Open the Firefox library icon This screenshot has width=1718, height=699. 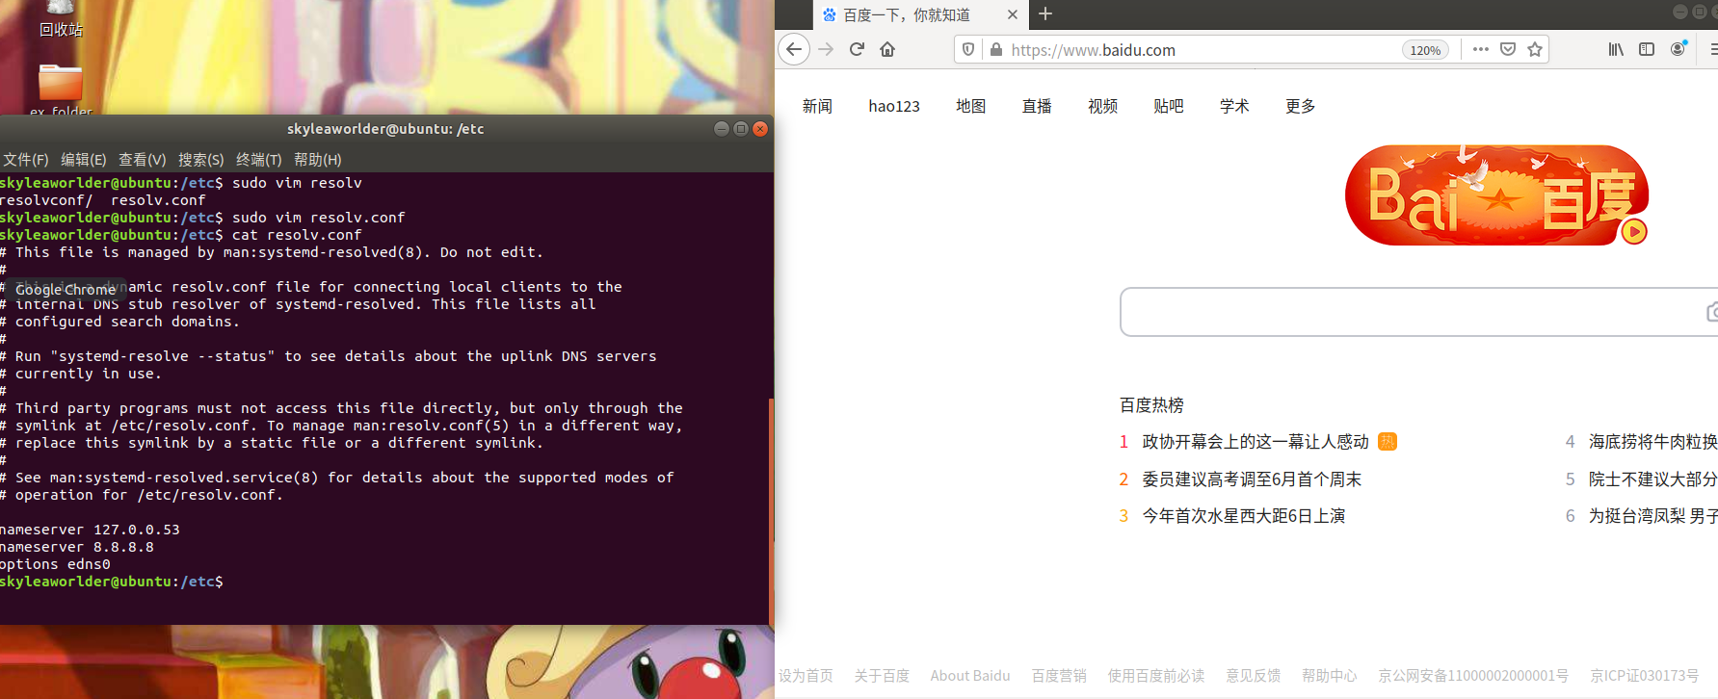pos(1616,49)
